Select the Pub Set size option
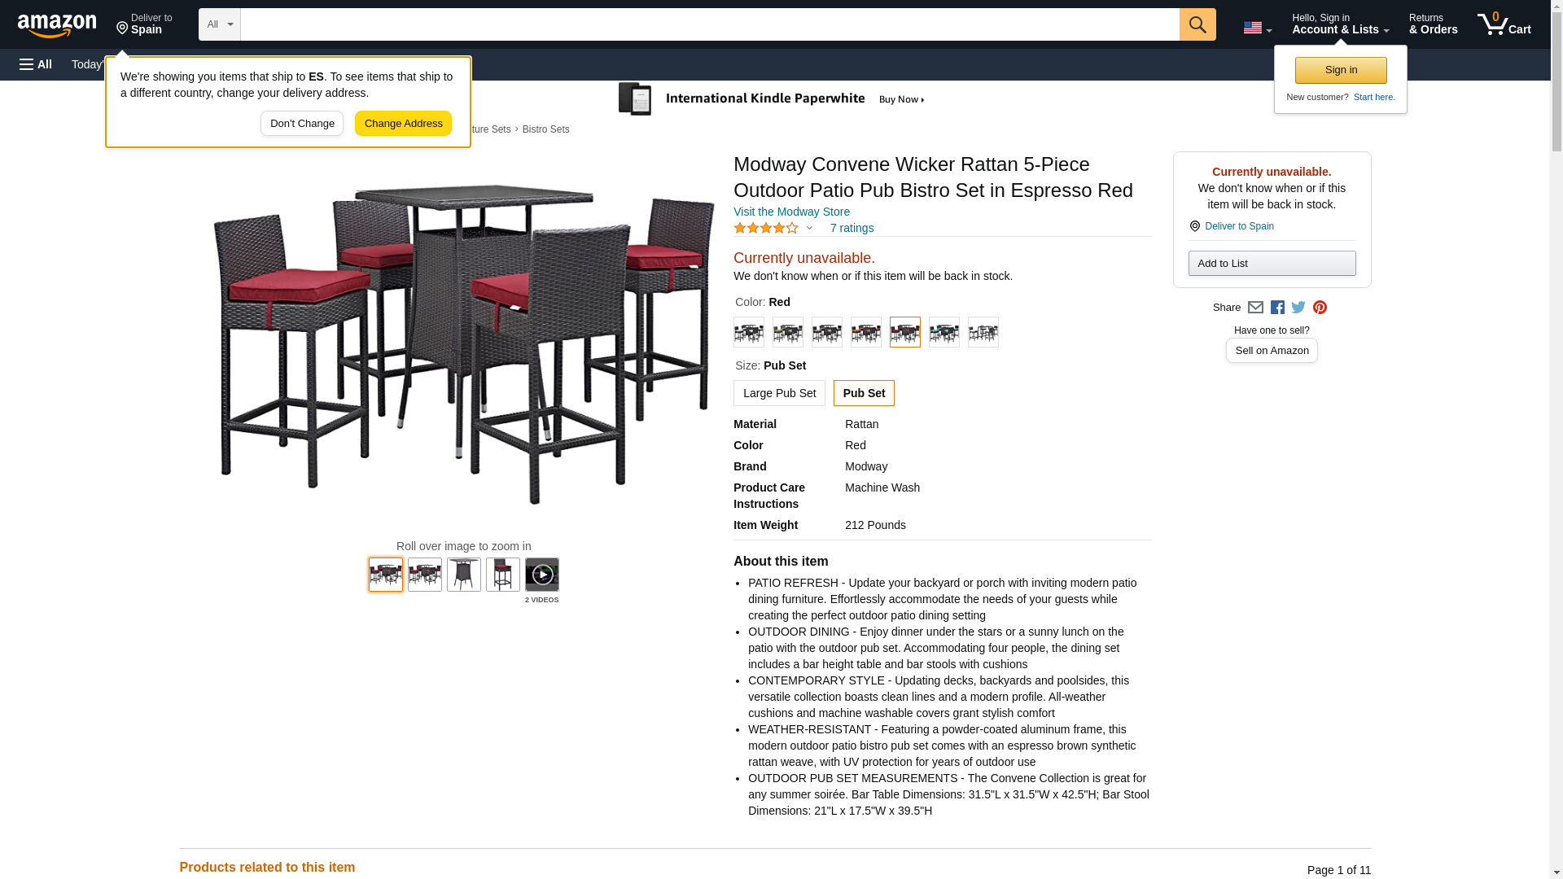 point(864,393)
